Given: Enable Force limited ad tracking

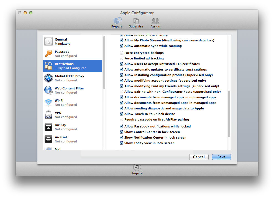Looking at the screenshot, I should tap(121, 58).
